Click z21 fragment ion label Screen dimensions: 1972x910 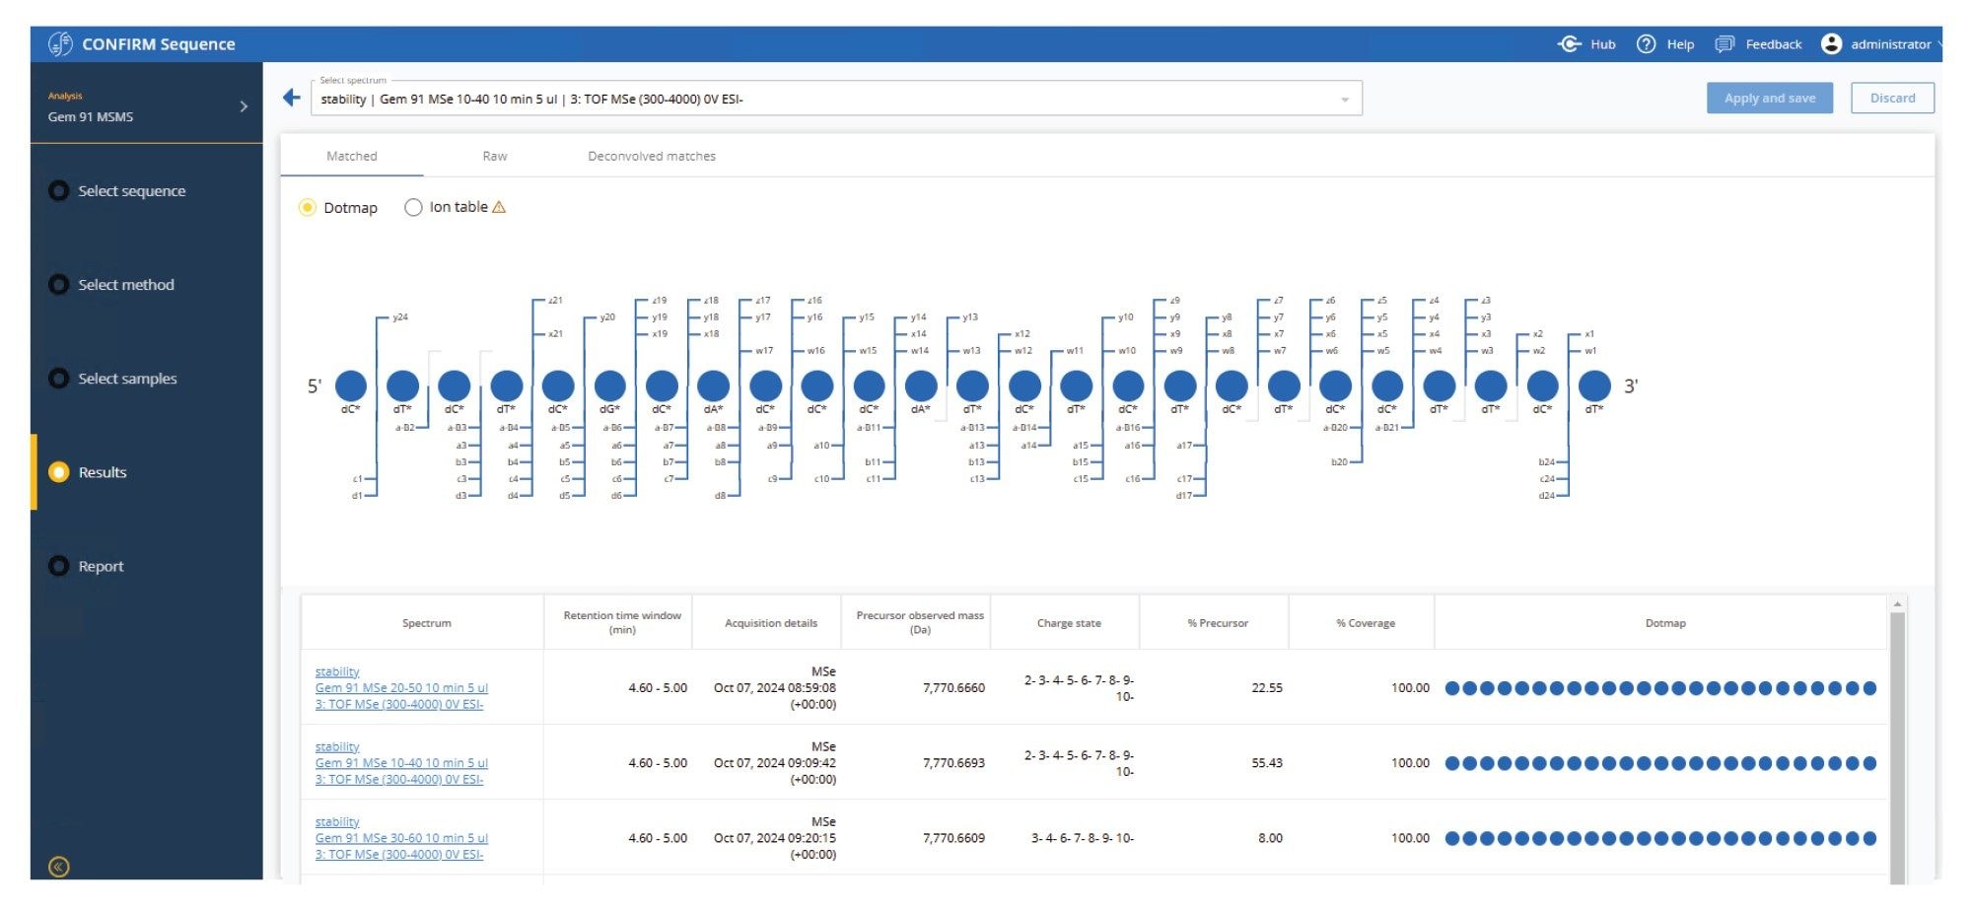[x=556, y=300]
